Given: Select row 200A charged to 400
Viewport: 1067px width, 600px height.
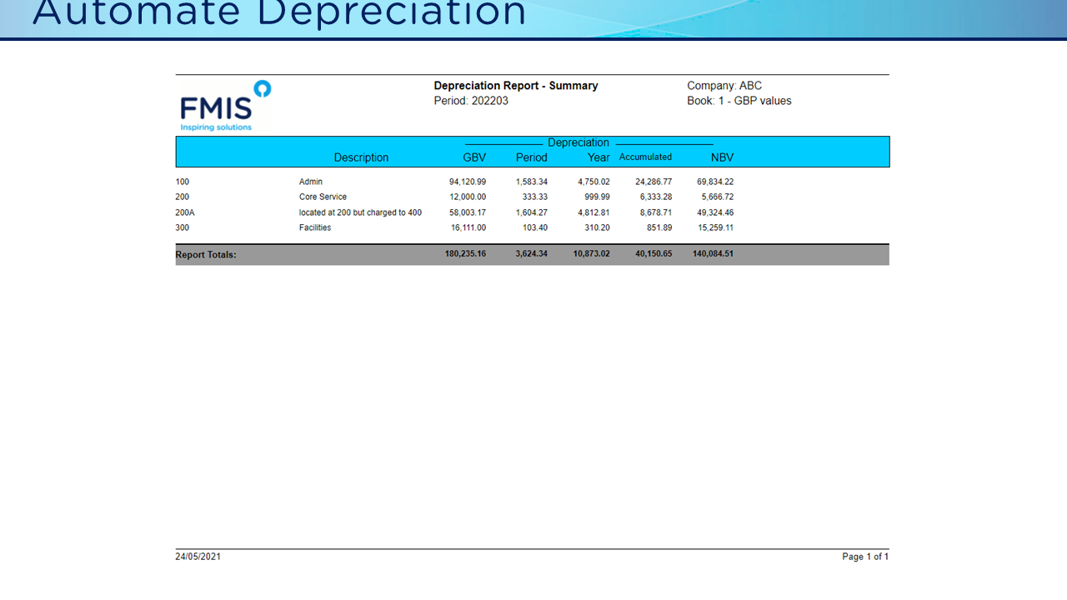Looking at the screenshot, I should click(x=360, y=212).
